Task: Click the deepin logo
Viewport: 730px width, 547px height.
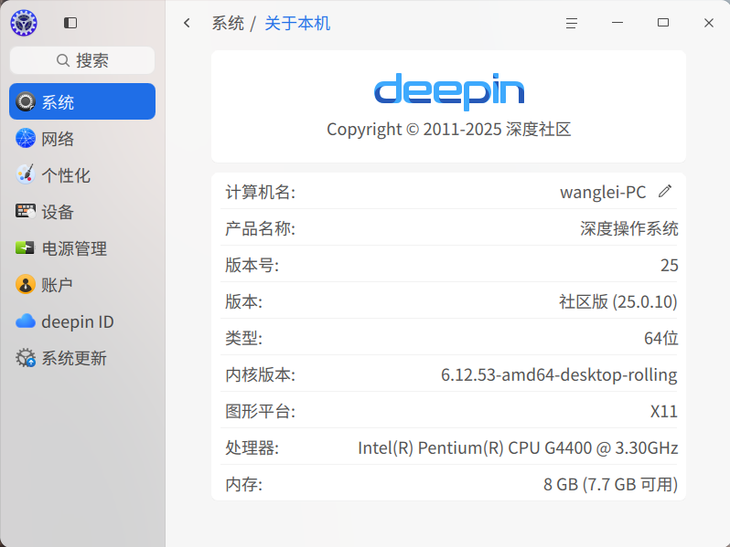Action: click(449, 91)
